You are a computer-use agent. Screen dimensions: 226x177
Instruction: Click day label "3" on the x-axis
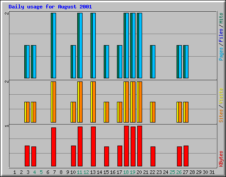pyautogui.click(x=28, y=172)
